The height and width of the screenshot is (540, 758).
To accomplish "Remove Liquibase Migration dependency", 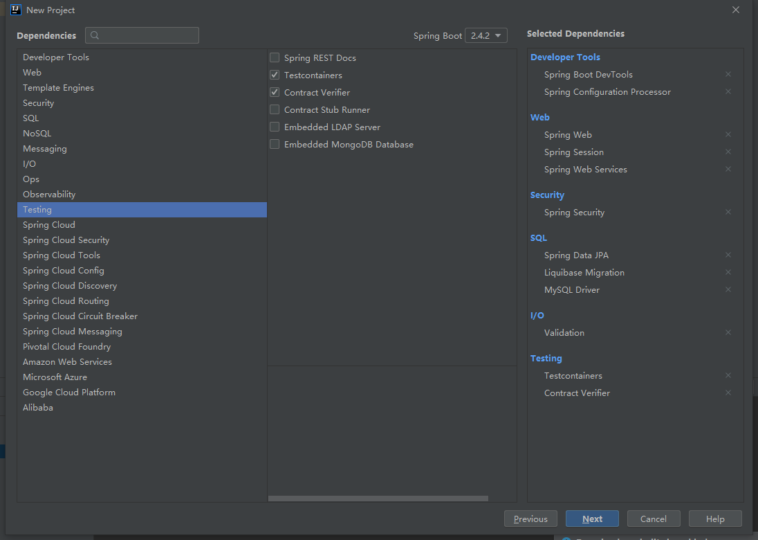I will (728, 272).
